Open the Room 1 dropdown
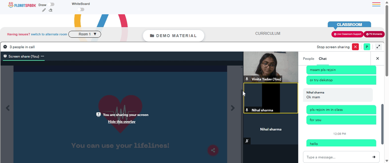This screenshot has height=163, width=389. point(84,34)
